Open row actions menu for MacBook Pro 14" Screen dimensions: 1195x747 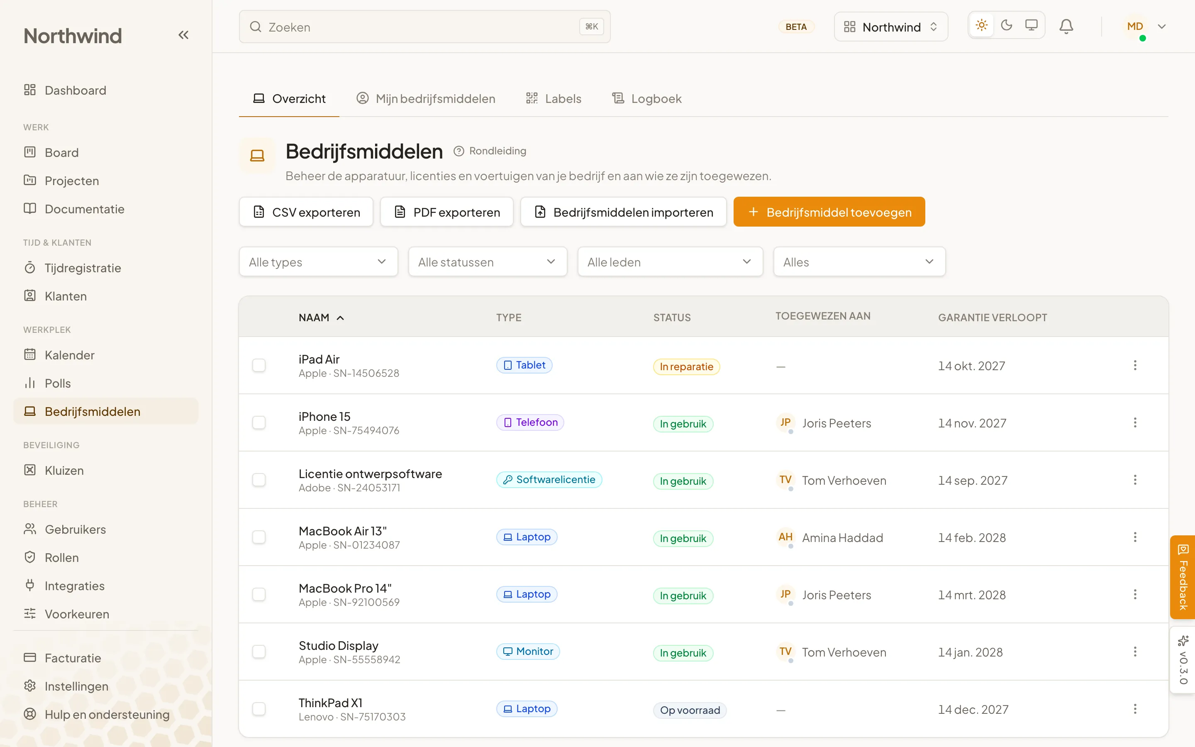pyautogui.click(x=1135, y=594)
